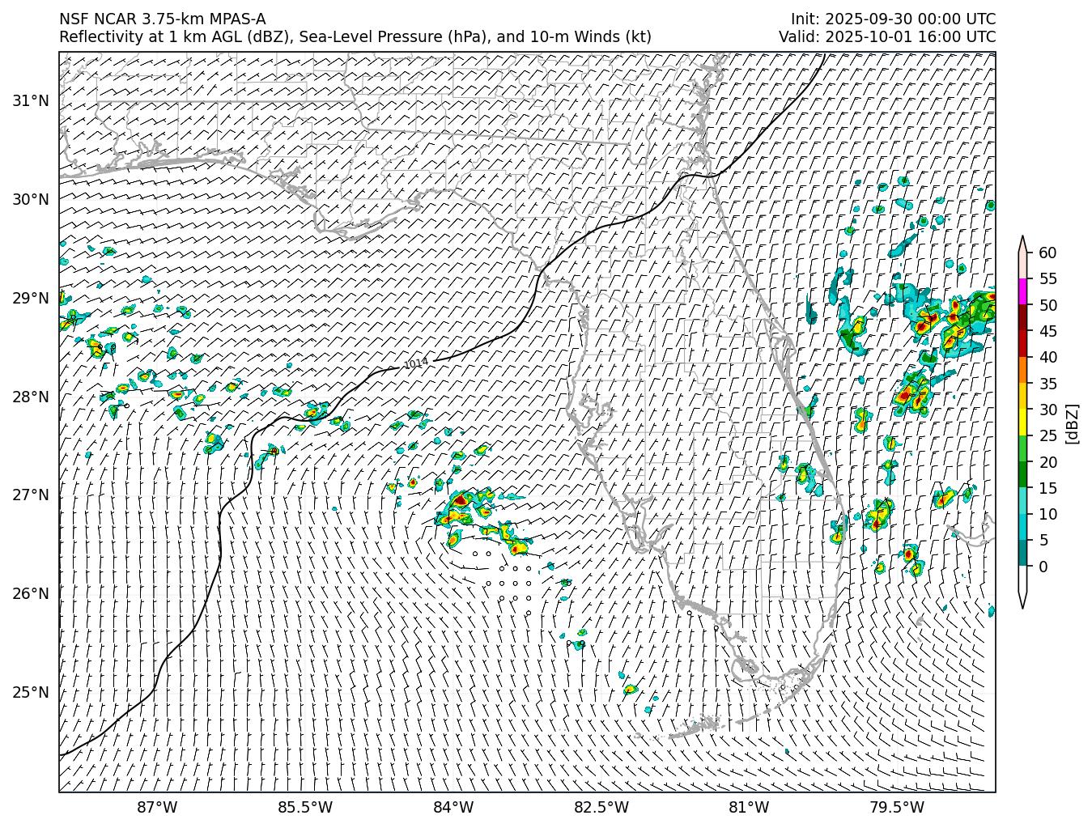
Task: Click the NSF NCAR 3.75-km MPAS-A title
Action: [x=162, y=19]
